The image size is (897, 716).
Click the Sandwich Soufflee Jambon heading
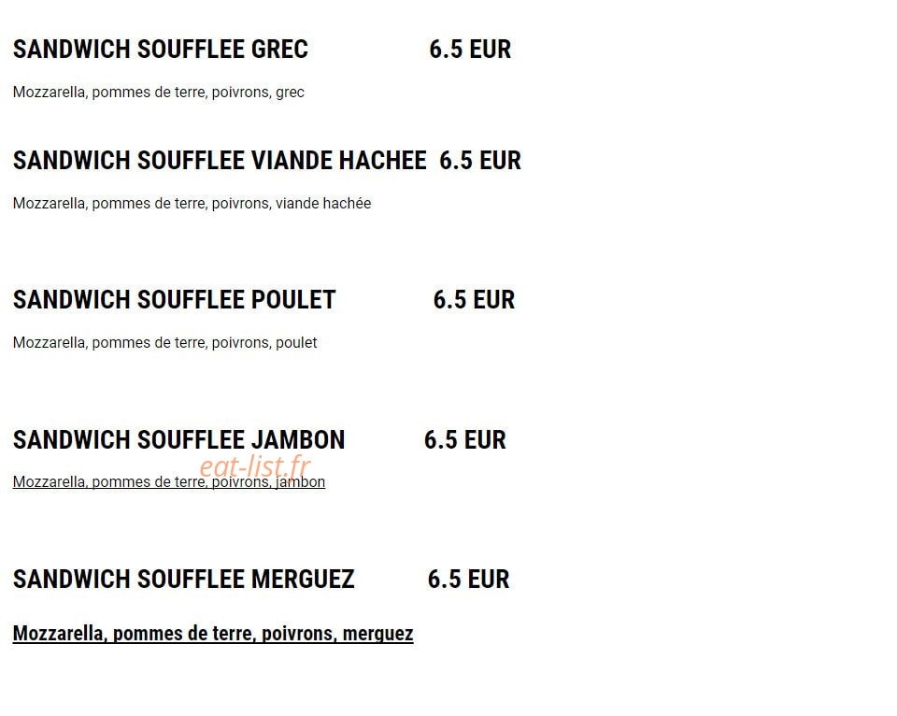pyautogui.click(x=179, y=440)
